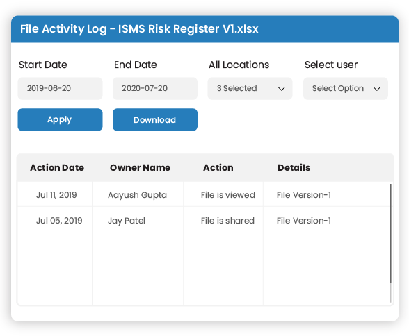This screenshot has width=409, height=336.
Task: Click the chevron icon in Select user dropdown
Action: tap(377, 89)
